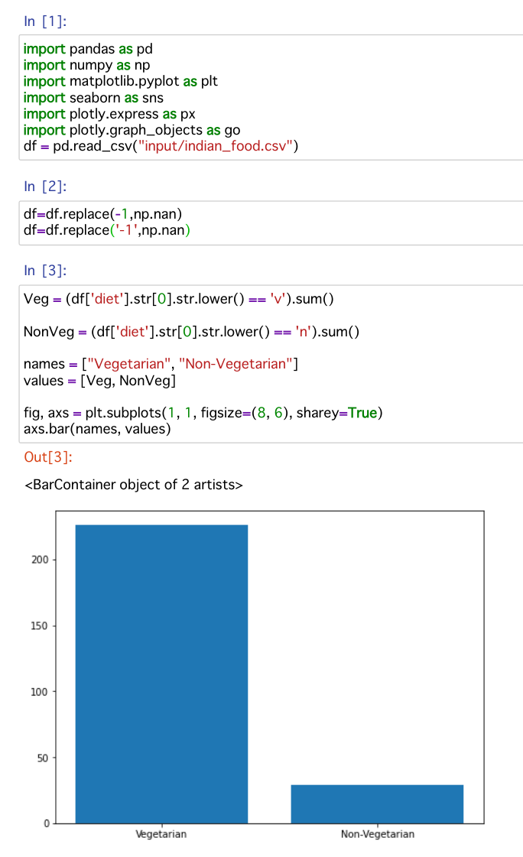The image size is (523, 857).
Task: Click the Non-Vegetarian x-axis label
Action: click(x=378, y=834)
